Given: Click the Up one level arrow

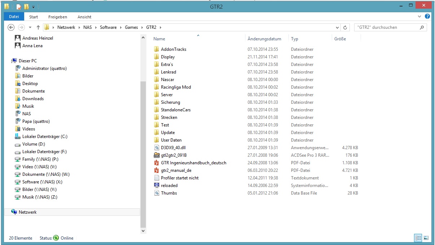Looking at the screenshot, I should pyautogui.click(x=38, y=27).
